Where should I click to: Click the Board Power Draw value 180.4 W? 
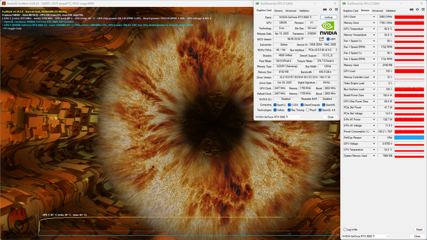(385, 96)
